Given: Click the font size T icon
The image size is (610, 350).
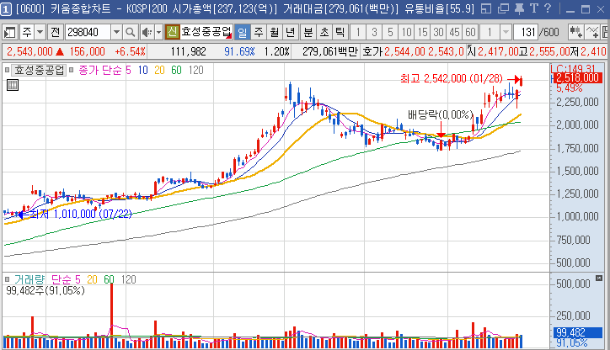Looking at the screenshot, I should pos(532,9).
